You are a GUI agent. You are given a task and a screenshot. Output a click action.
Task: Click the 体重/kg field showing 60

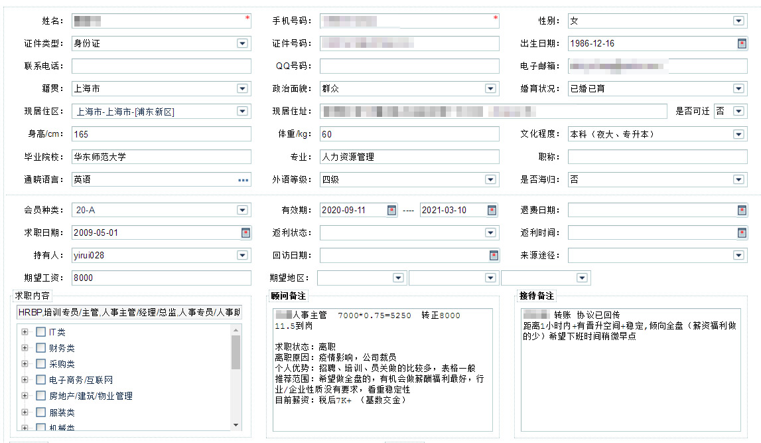tap(409, 134)
